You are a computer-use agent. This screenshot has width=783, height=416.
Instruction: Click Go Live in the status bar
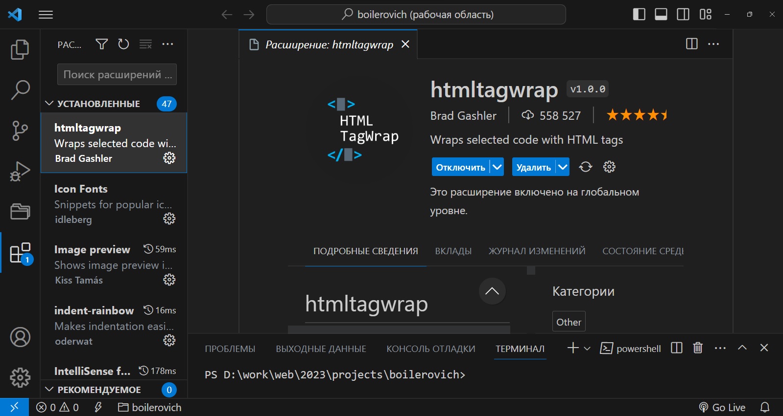pos(722,407)
